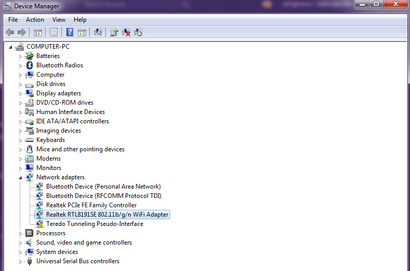
Task: Click Show/Hide Console Tree toolbar icon
Action: 38,33
